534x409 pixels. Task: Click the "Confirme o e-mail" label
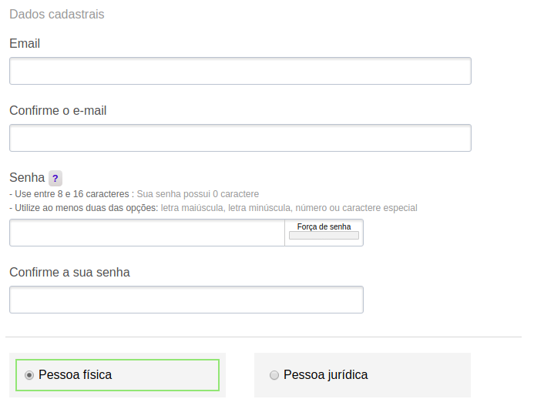pyautogui.click(x=58, y=110)
